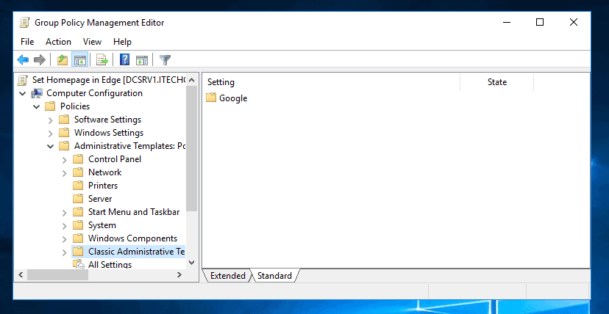Expand the Control Panel node
The image size is (609, 314).
(65, 159)
